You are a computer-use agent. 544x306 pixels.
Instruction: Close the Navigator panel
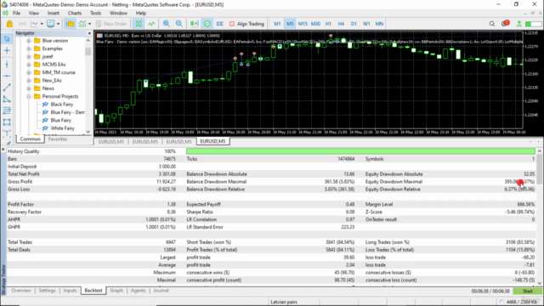coord(89,33)
